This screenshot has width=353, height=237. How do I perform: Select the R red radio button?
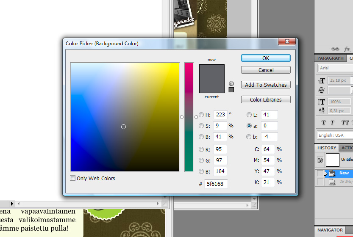tap(201, 149)
